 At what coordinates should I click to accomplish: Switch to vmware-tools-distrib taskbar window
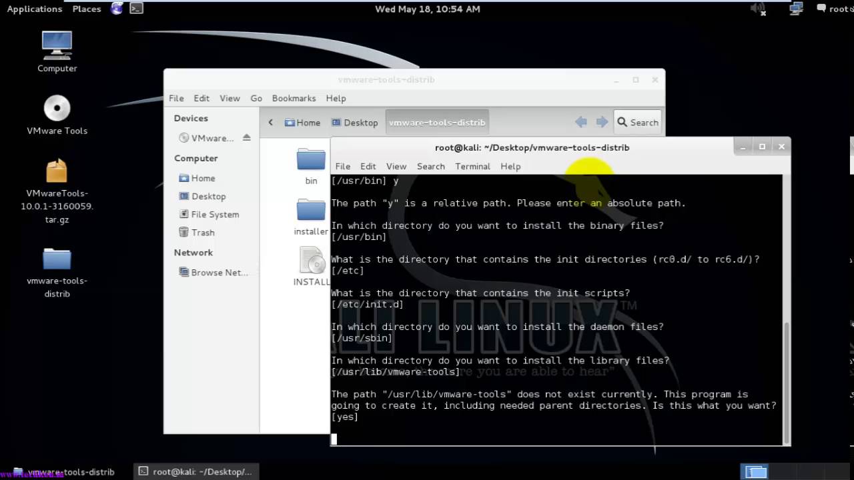tap(64, 471)
